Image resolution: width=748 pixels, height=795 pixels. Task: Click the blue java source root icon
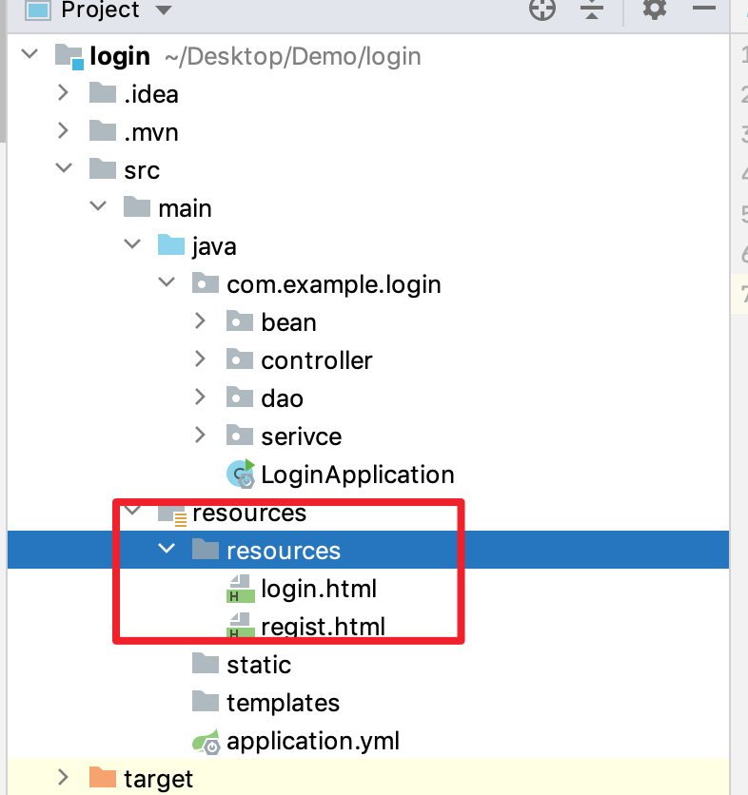click(171, 245)
